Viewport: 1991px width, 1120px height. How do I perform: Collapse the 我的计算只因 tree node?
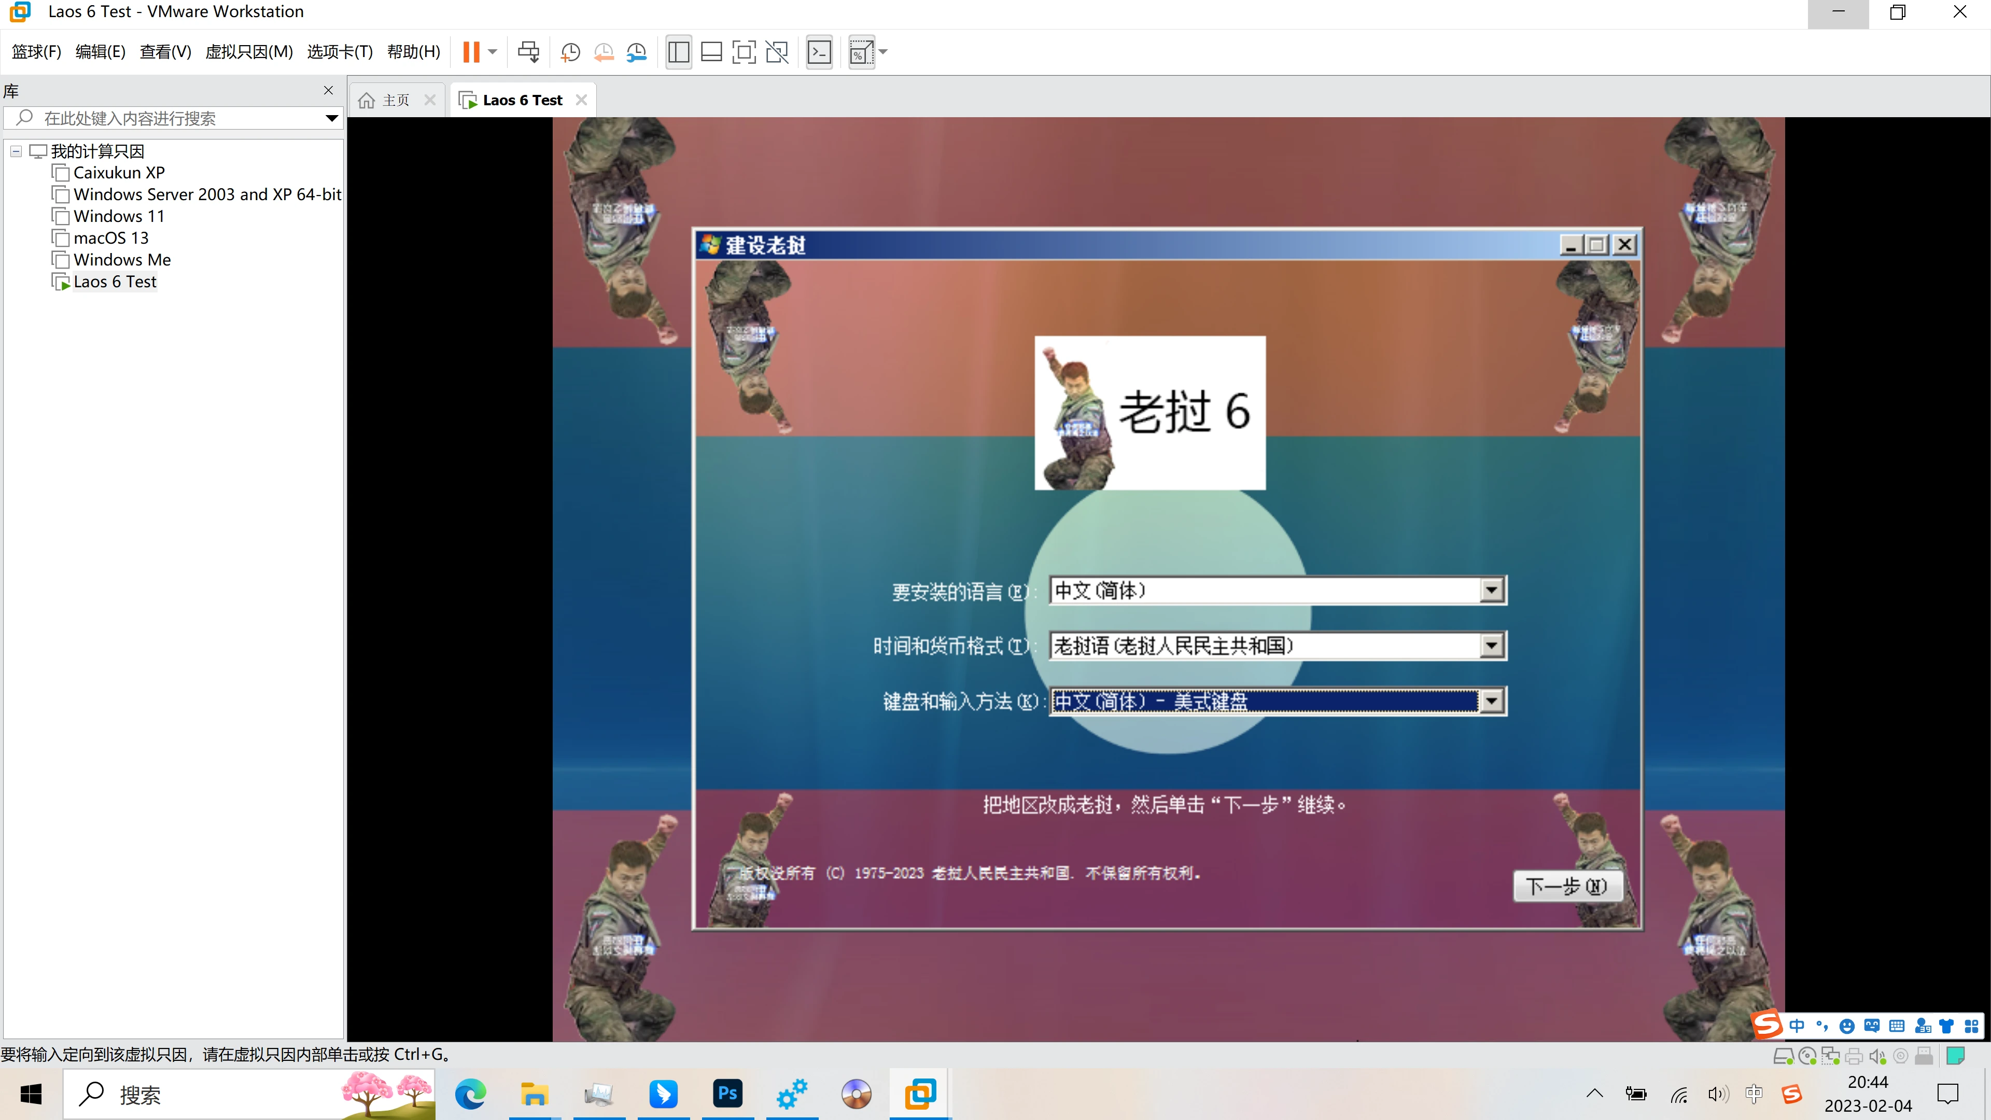point(16,151)
